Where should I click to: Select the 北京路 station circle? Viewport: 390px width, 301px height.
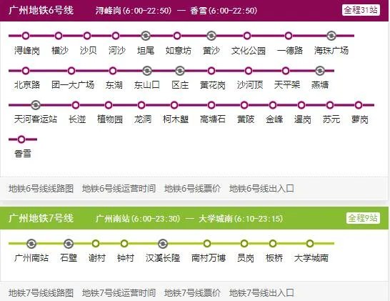tap(26, 71)
